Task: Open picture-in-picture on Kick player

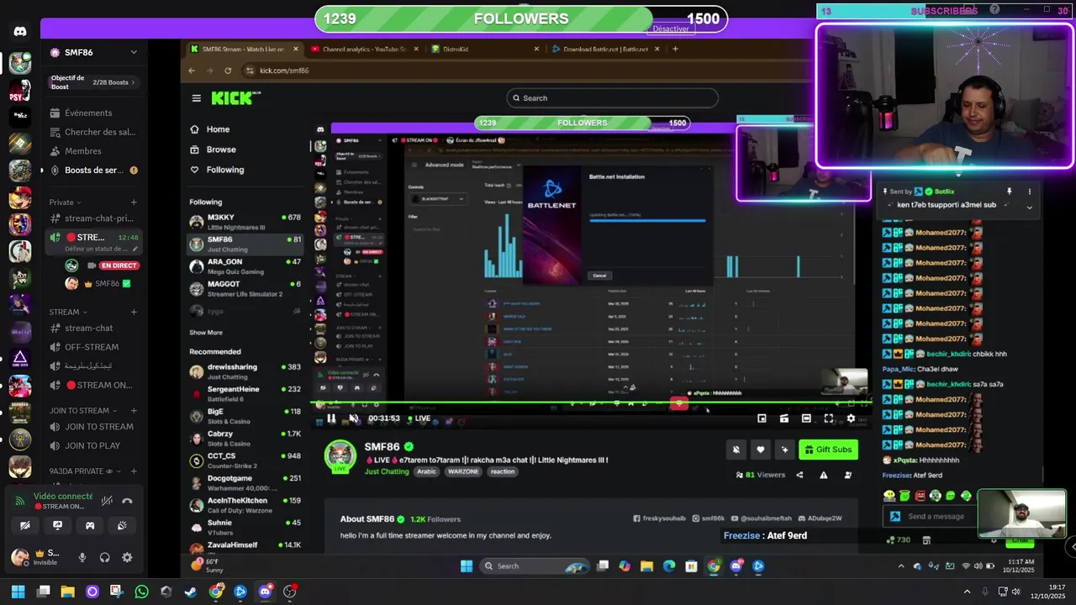Action: tap(762, 418)
